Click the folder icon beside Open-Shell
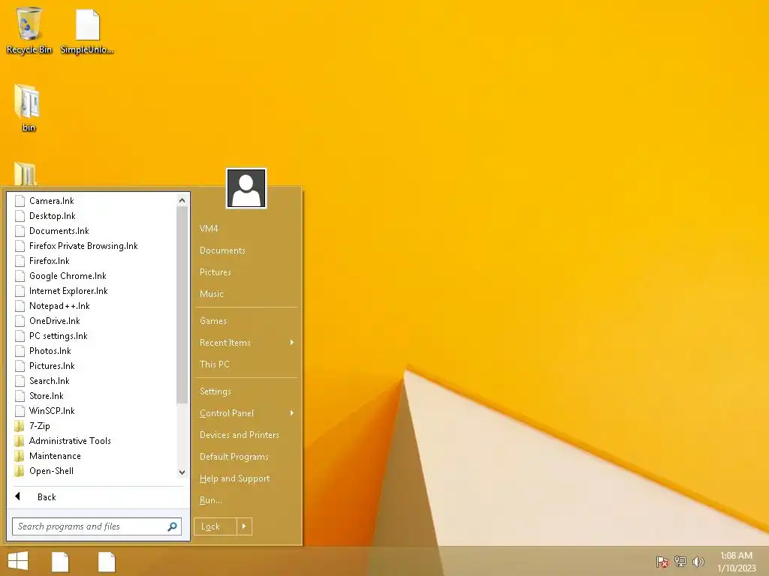The width and height of the screenshot is (769, 576). pos(20,471)
